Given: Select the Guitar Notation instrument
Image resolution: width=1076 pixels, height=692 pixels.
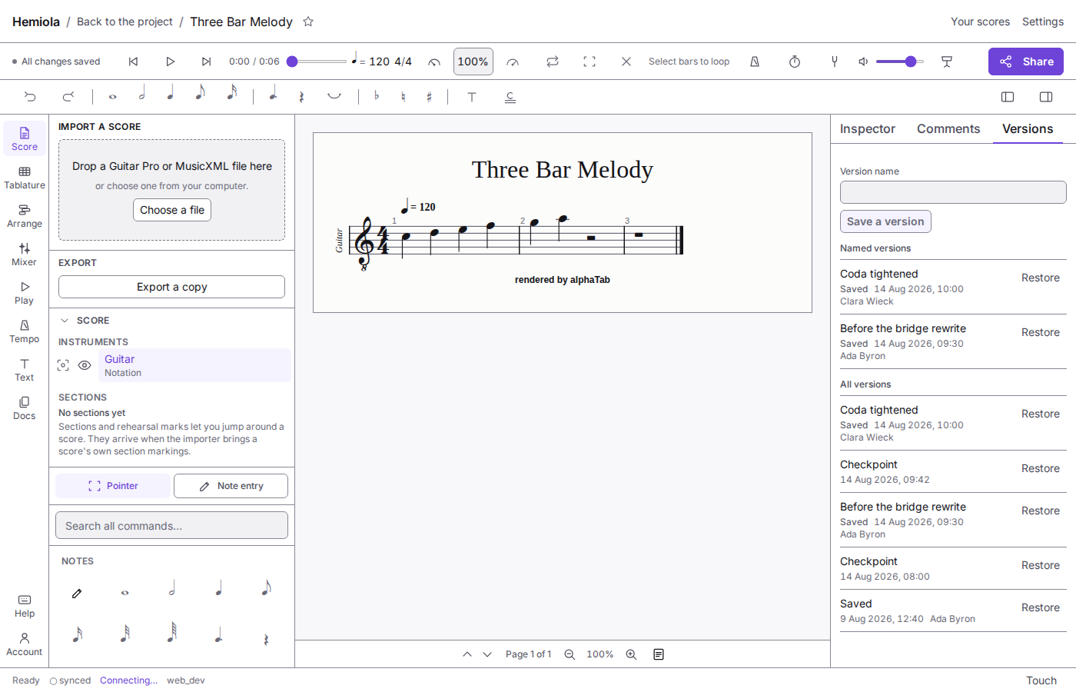Looking at the screenshot, I should pos(194,365).
